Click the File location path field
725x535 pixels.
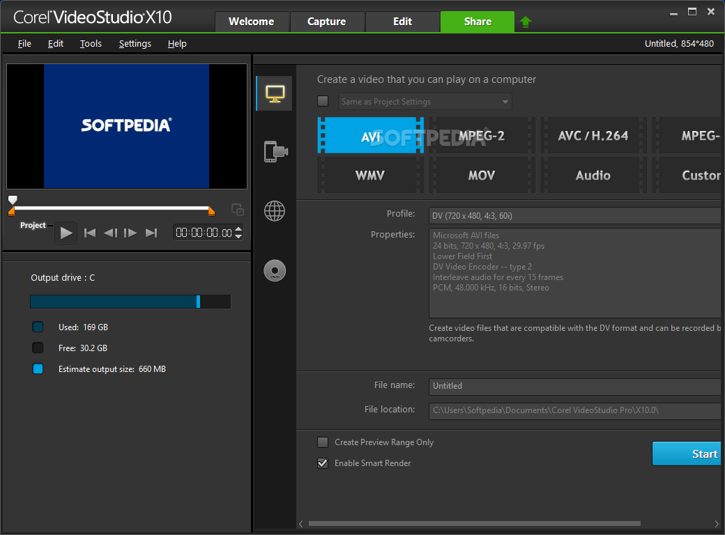pos(575,411)
